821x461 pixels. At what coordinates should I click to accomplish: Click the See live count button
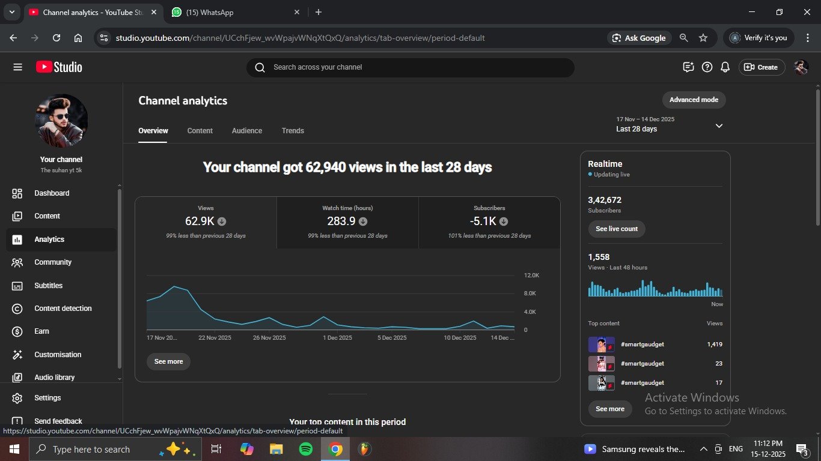(616, 229)
